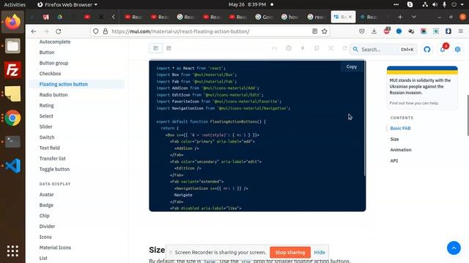The width and height of the screenshot is (469, 263).
Task: Open Toggle button docs page
Action: [x=54, y=169]
